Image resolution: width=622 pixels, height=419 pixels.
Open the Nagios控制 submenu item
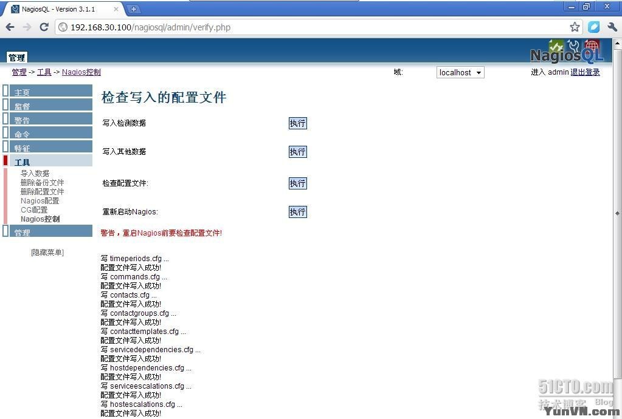40,219
